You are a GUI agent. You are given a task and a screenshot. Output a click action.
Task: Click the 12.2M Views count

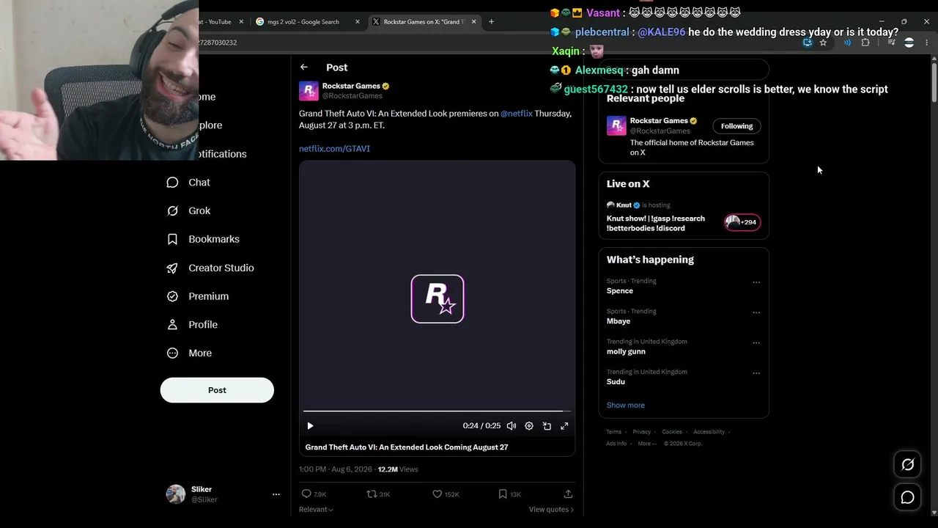click(398, 469)
